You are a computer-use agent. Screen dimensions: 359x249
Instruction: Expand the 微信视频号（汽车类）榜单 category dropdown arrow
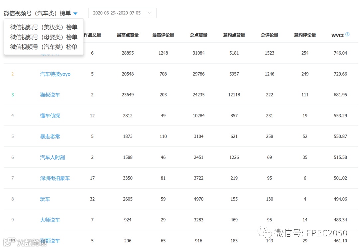tap(75, 14)
